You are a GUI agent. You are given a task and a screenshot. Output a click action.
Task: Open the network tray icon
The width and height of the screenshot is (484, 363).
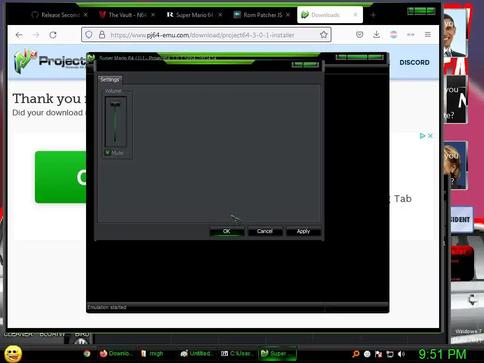[390, 354]
